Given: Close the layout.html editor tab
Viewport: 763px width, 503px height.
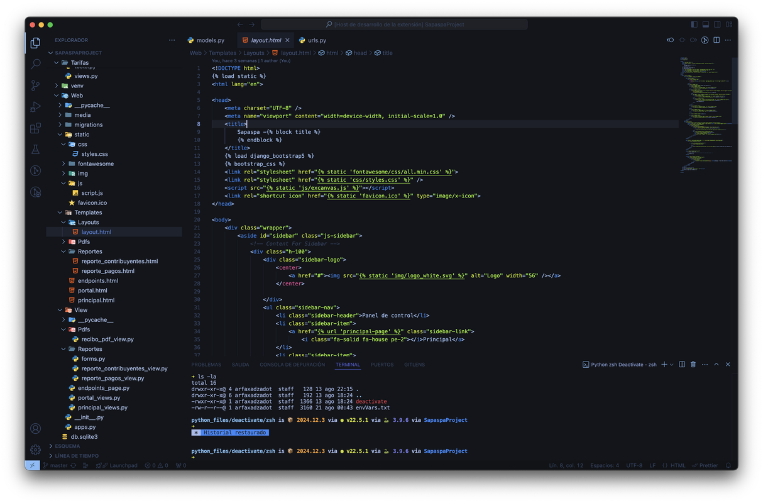Looking at the screenshot, I should (287, 40).
